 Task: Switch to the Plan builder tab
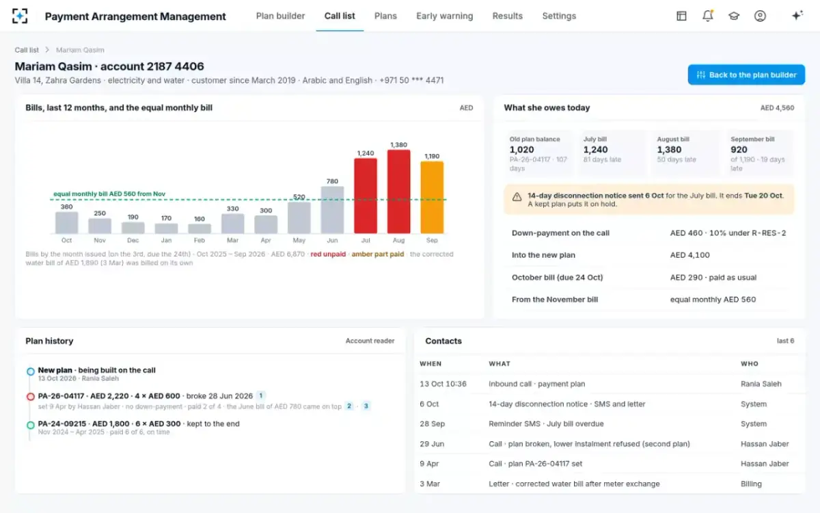click(x=281, y=16)
